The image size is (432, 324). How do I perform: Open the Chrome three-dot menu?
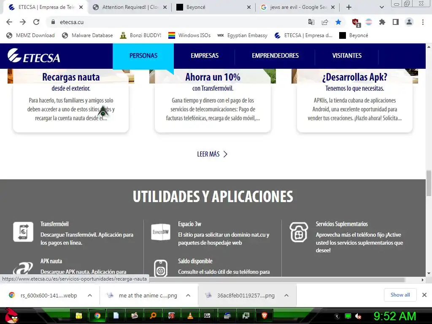423,22
